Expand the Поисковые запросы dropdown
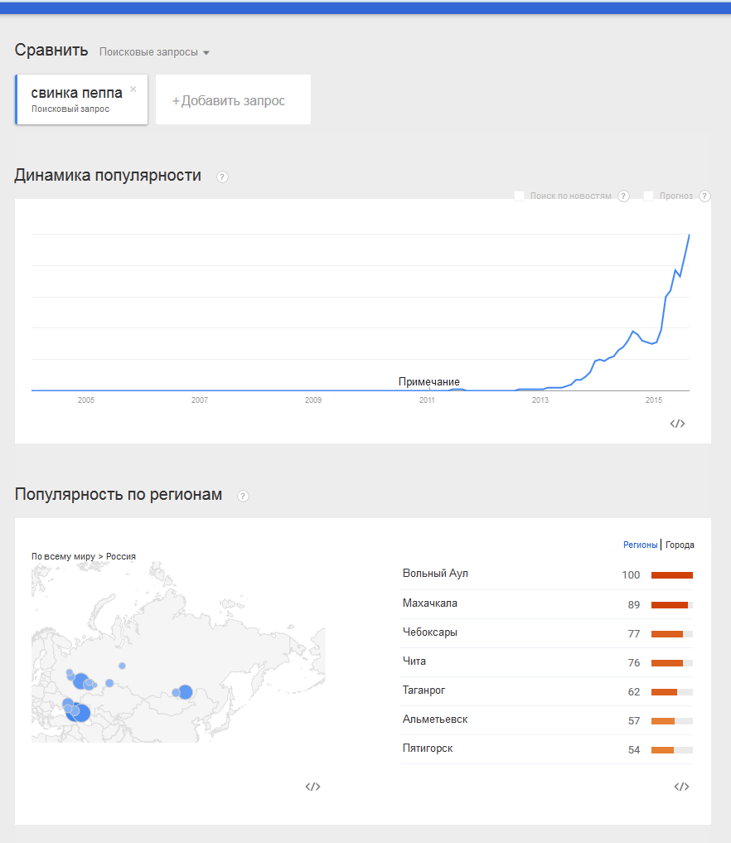 [x=154, y=52]
